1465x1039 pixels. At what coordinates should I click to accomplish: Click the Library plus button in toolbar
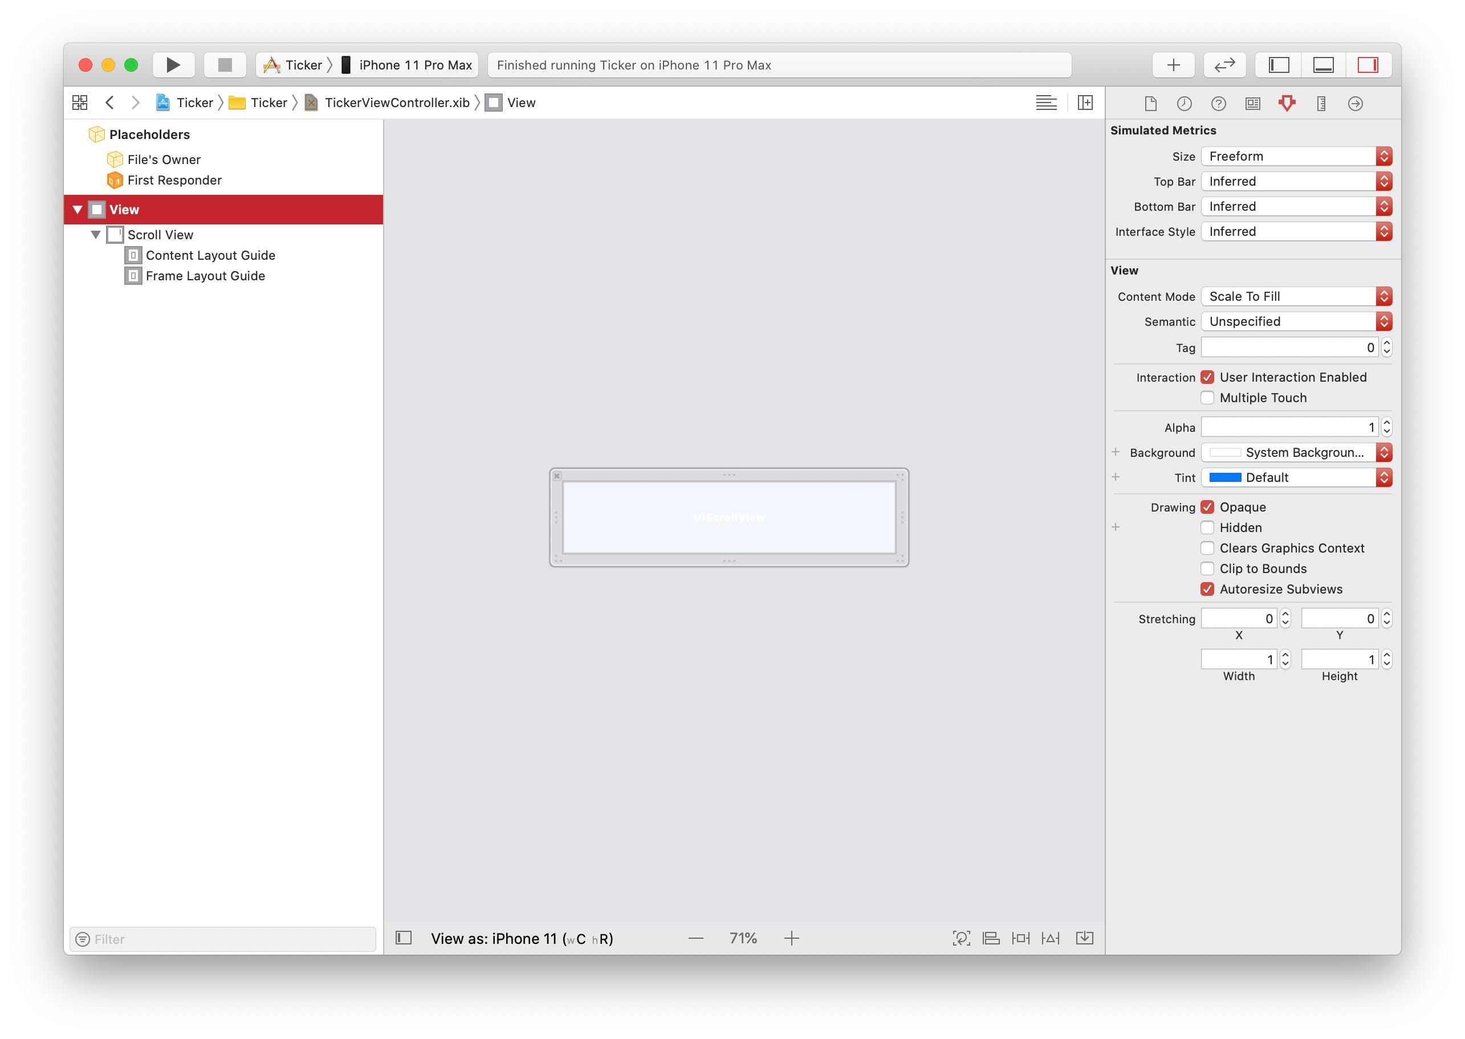(x=1173, y=64)
